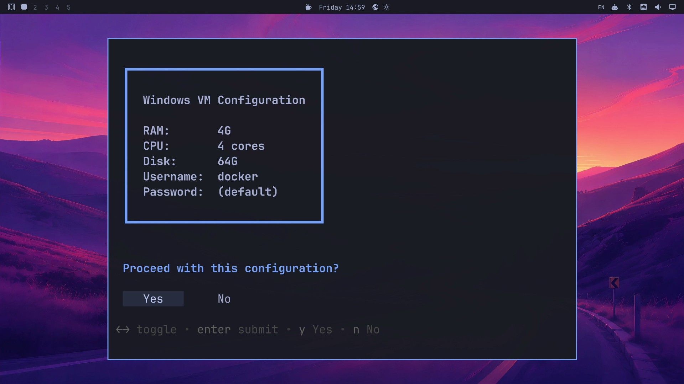Switch to the active workspace 1 indicator
The height and width of the screenshot is (384, 684).
coord(24,7)
